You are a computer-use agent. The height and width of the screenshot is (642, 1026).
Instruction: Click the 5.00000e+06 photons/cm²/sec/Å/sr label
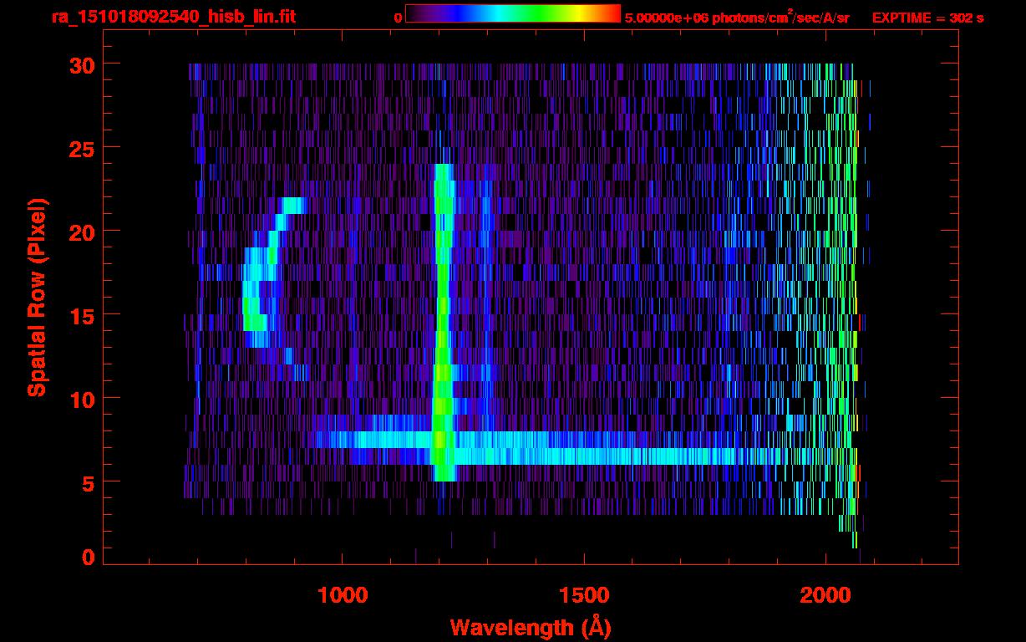737,17
